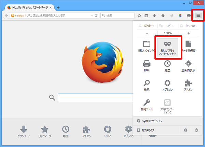205x147 pixels.
Task: Click the start page search field
Action: click(96, 98)
